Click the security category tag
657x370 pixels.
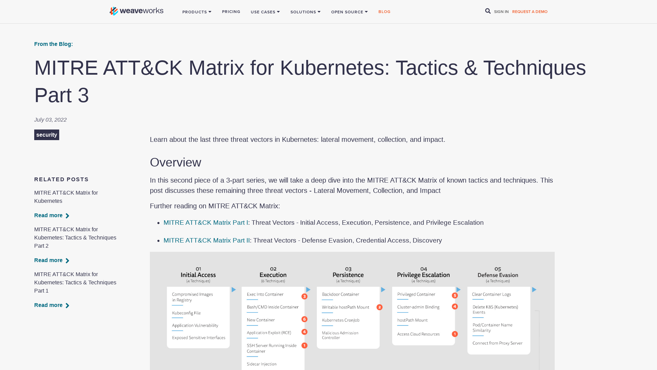point(47,135)
